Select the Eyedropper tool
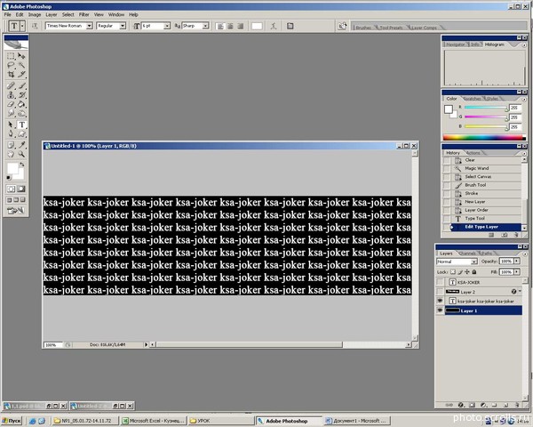 click(21, 145)
